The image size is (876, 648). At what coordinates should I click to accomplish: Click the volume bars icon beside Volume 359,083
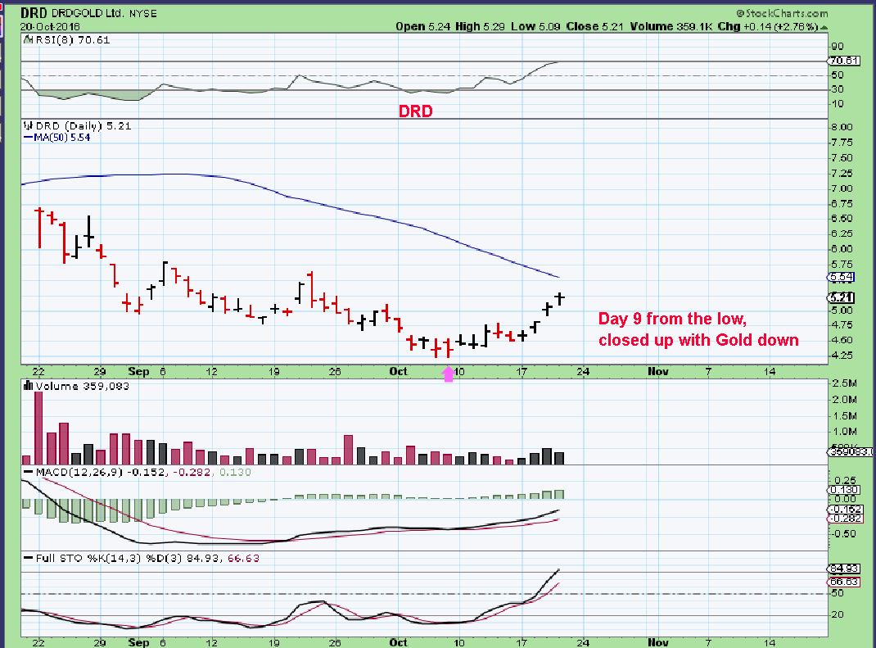[28, 386]
